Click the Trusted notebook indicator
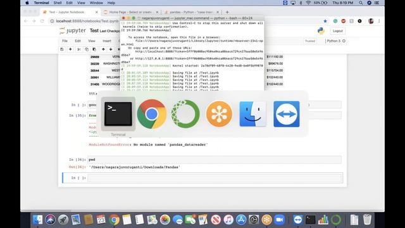The width and height of the screenshot is (405, 228). pos(310,41)
